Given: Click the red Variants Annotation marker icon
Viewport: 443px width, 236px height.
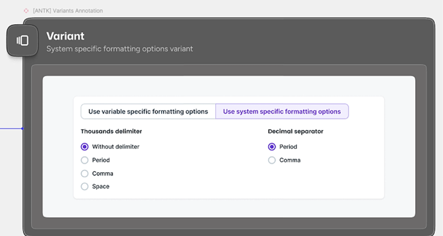Looking at the screenshot, I should [26, 11].
